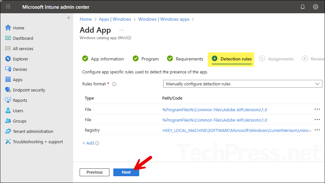Screen dimensions: 325x183
Task: Open more options for the Registry rule
Action: [x=317, y=130]
